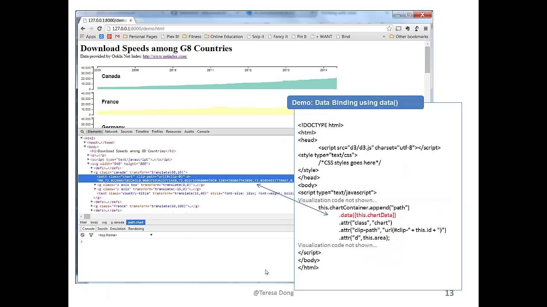The width and height of the screenshot is (547, 307).
Task: Click the Snip it bookmarklet
Action: (255, 37)
